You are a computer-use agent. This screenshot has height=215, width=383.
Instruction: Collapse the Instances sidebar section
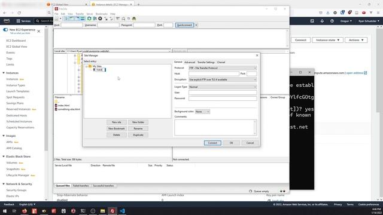[x=4, y=73]
